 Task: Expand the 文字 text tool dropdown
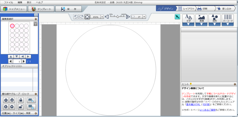pyautogui.click(x=188, y=24)
